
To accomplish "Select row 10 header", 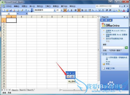I will [4, 46].
